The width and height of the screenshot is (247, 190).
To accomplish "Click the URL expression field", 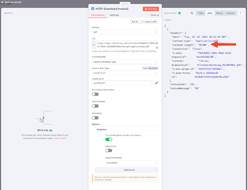I will (127, 45).
